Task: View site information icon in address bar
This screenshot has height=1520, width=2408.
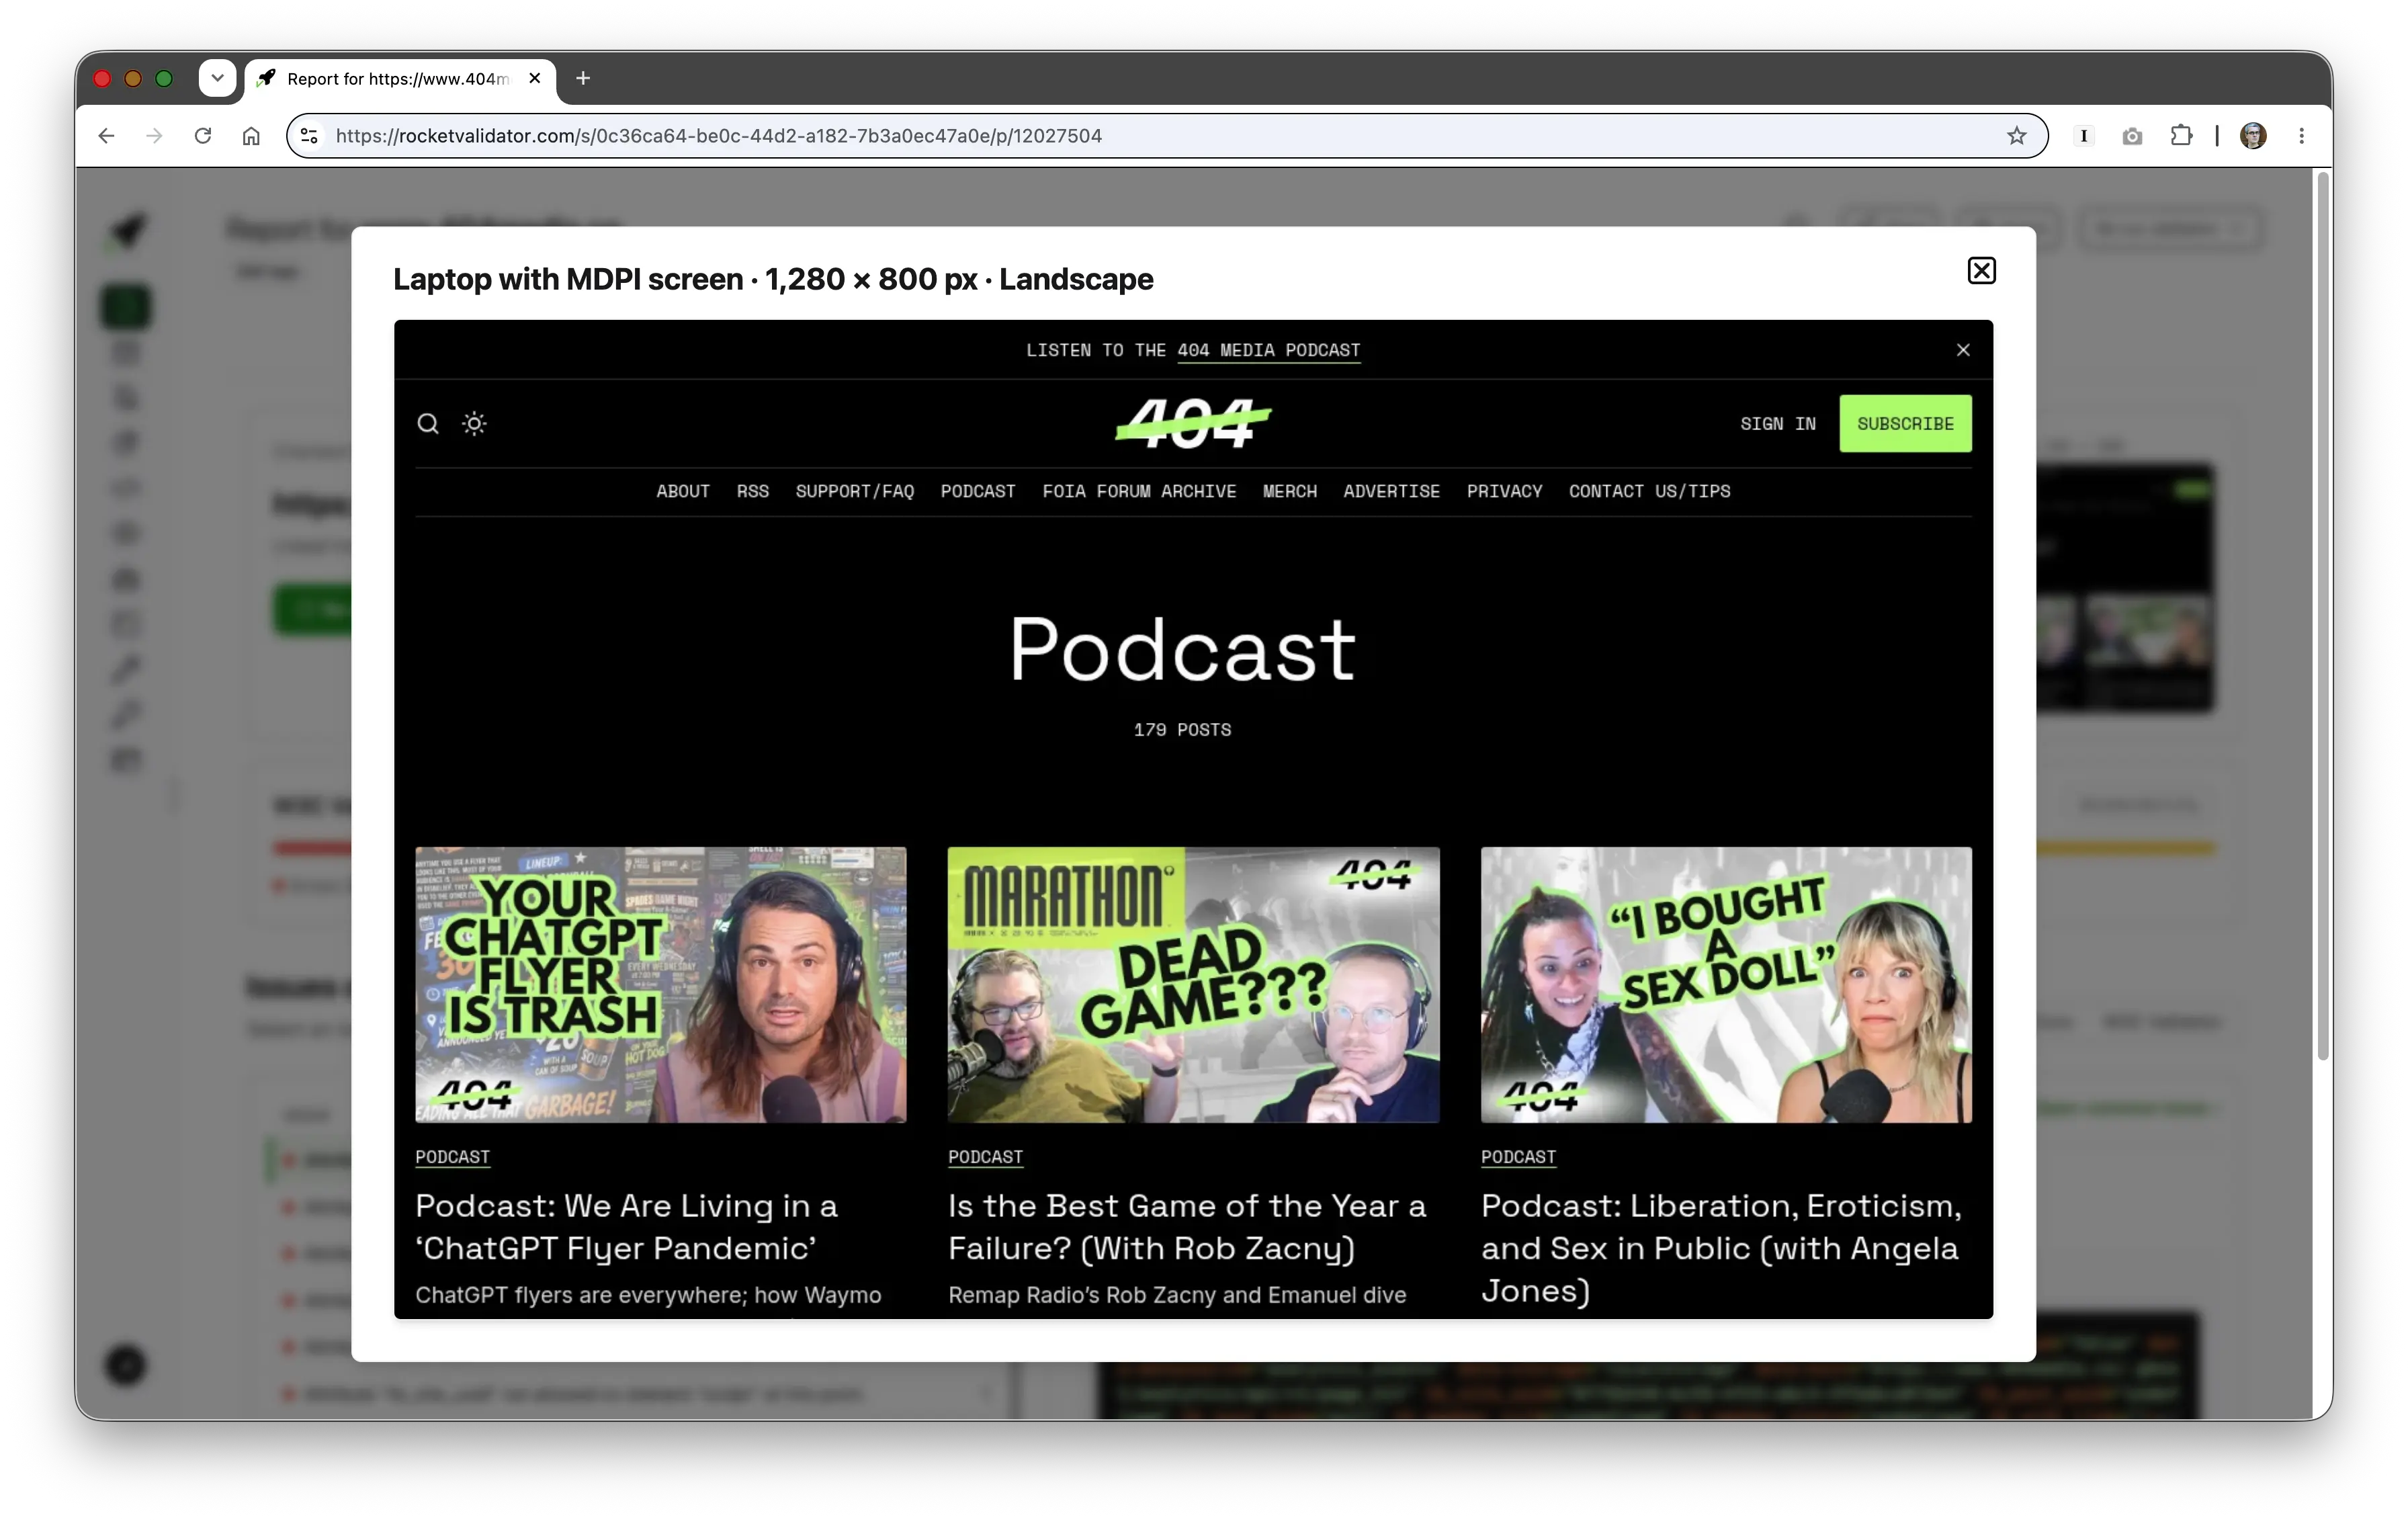Action: 309,136
